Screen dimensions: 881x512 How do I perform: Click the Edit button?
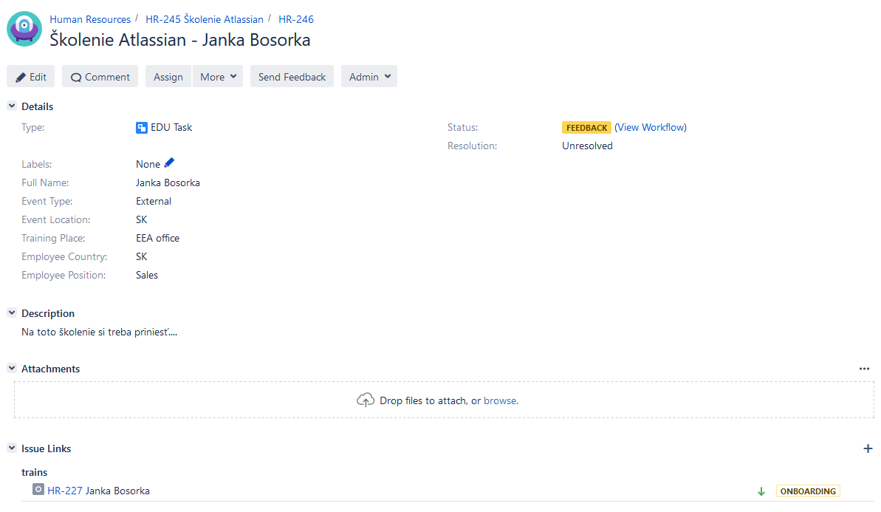coord(30,76)
